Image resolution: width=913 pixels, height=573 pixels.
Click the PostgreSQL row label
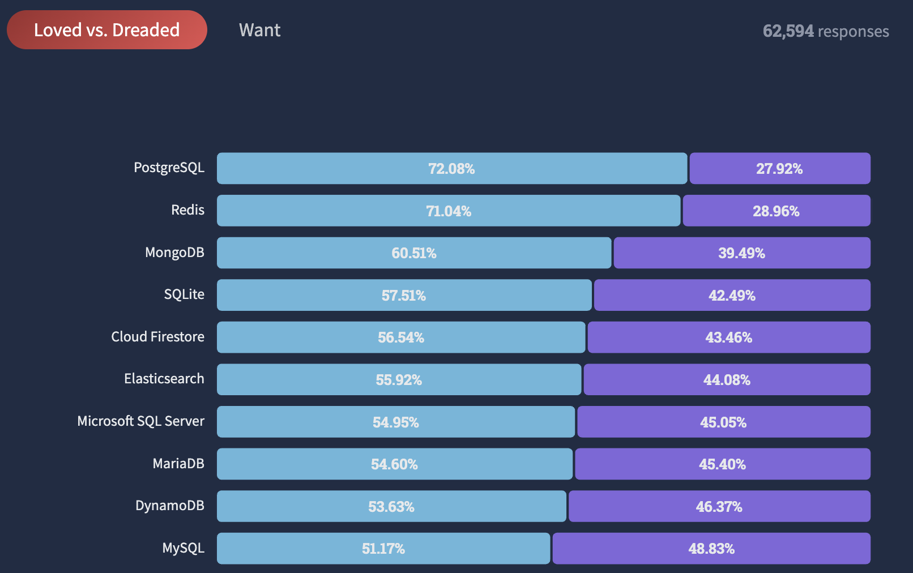click(169, 168)
